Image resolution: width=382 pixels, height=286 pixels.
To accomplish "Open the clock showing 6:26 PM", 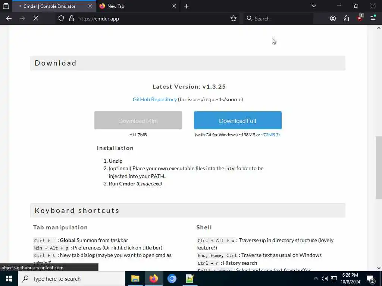I will pyautogui.click(x=350, y=279).
